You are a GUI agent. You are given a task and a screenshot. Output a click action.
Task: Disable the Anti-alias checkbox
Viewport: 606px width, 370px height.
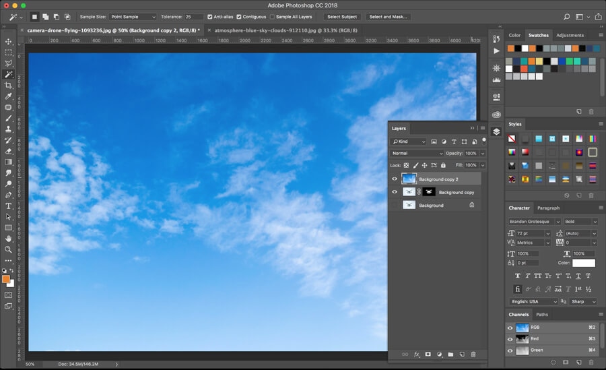(210, 16)
